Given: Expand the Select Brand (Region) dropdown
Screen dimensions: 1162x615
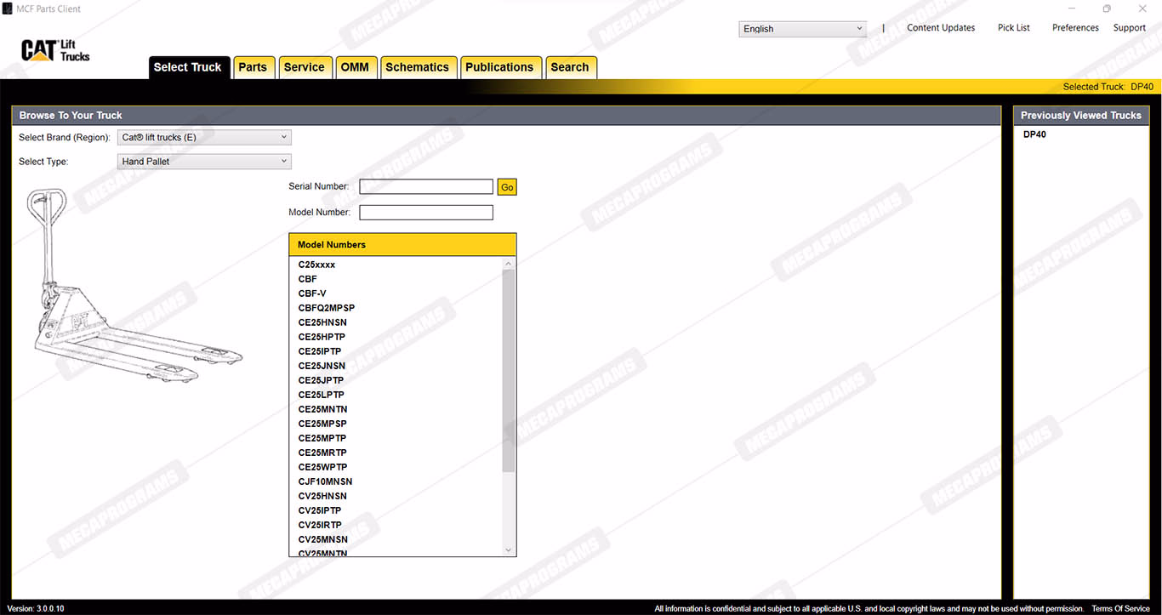Looking at the screenshot, I should 204,138.
